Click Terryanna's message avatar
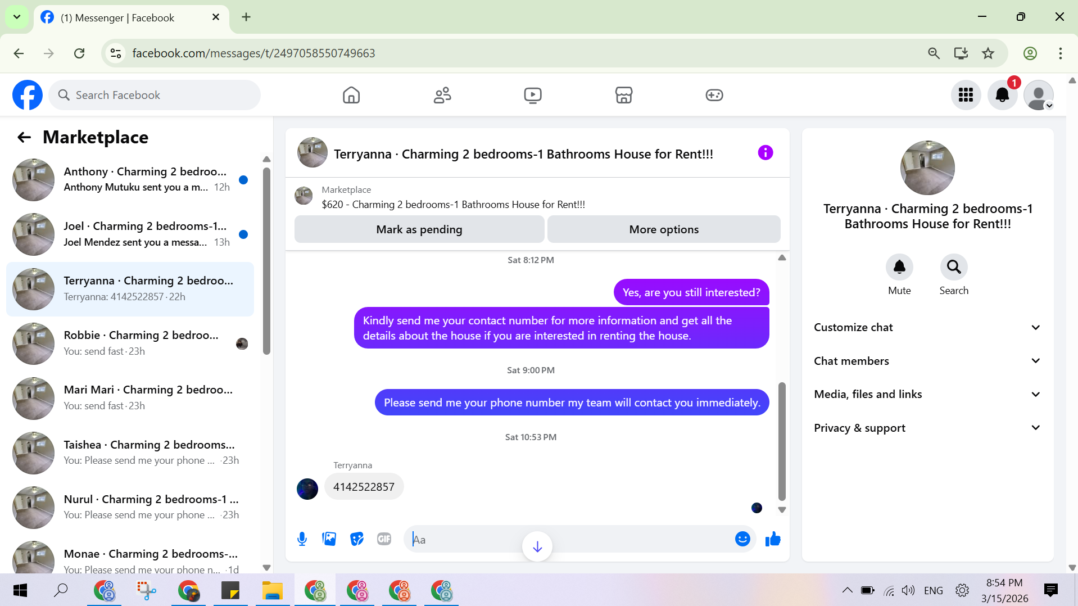 tap(307, 489)
